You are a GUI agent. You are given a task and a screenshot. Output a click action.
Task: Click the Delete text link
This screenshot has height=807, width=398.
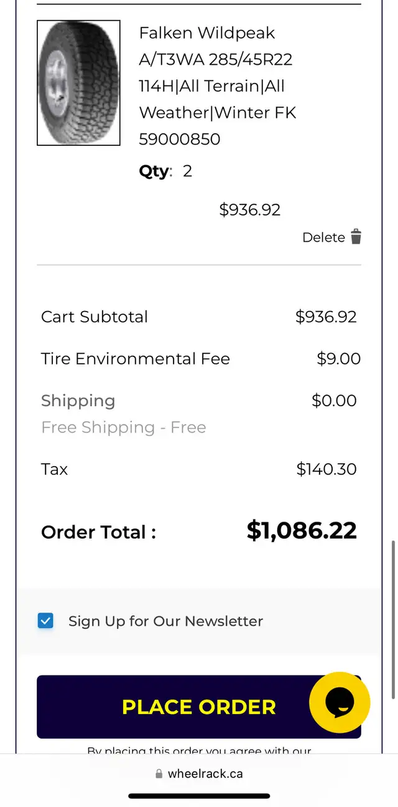click(x=323, y=237)
